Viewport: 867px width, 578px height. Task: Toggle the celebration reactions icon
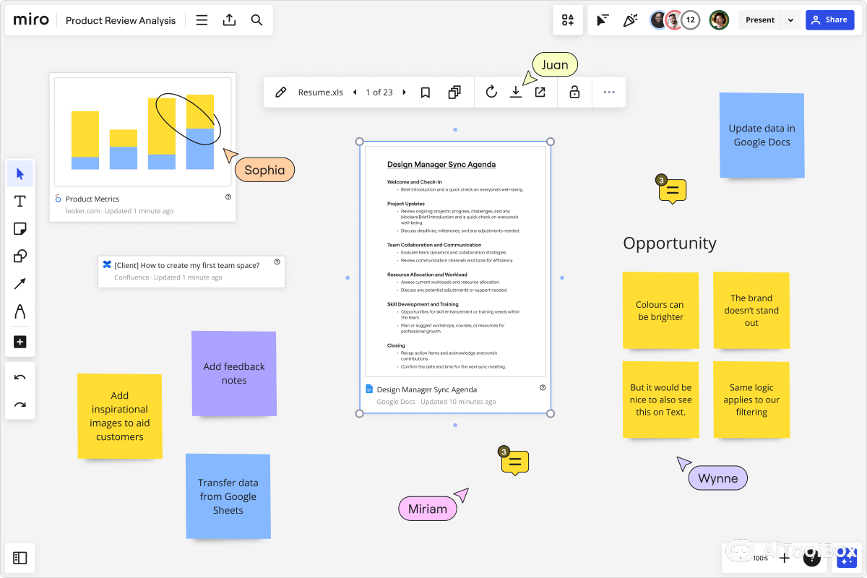pyautogui.click(x=630, y=20)
